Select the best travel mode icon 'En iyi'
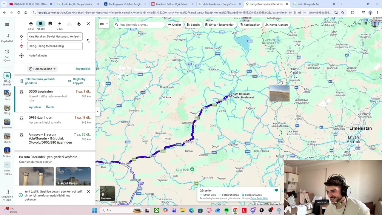The image size is (382, 215). [x=31, y=25]
